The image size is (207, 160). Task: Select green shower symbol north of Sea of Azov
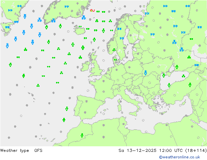point(177,67)
